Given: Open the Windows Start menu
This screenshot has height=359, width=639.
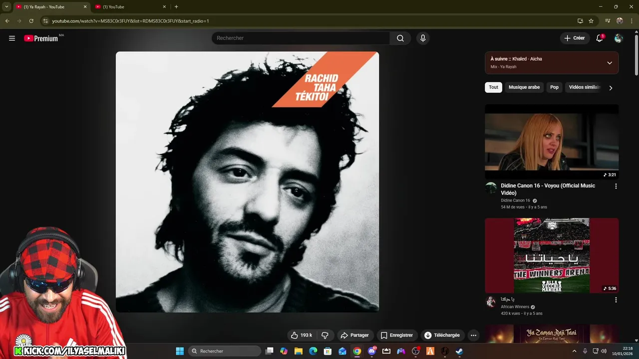Looking at the screenshot, I should pyautogui.click(x=180, y=351).
